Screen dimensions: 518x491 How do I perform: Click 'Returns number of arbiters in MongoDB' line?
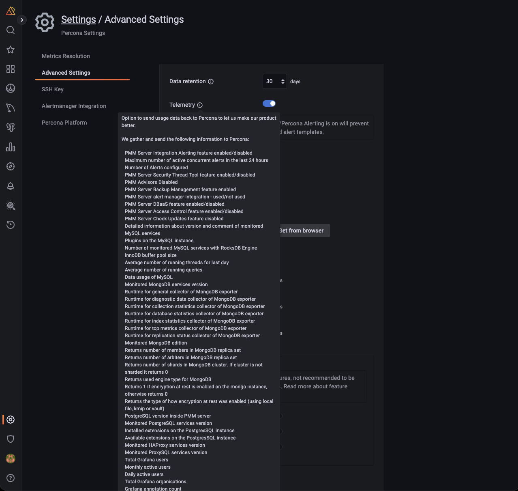181,357
